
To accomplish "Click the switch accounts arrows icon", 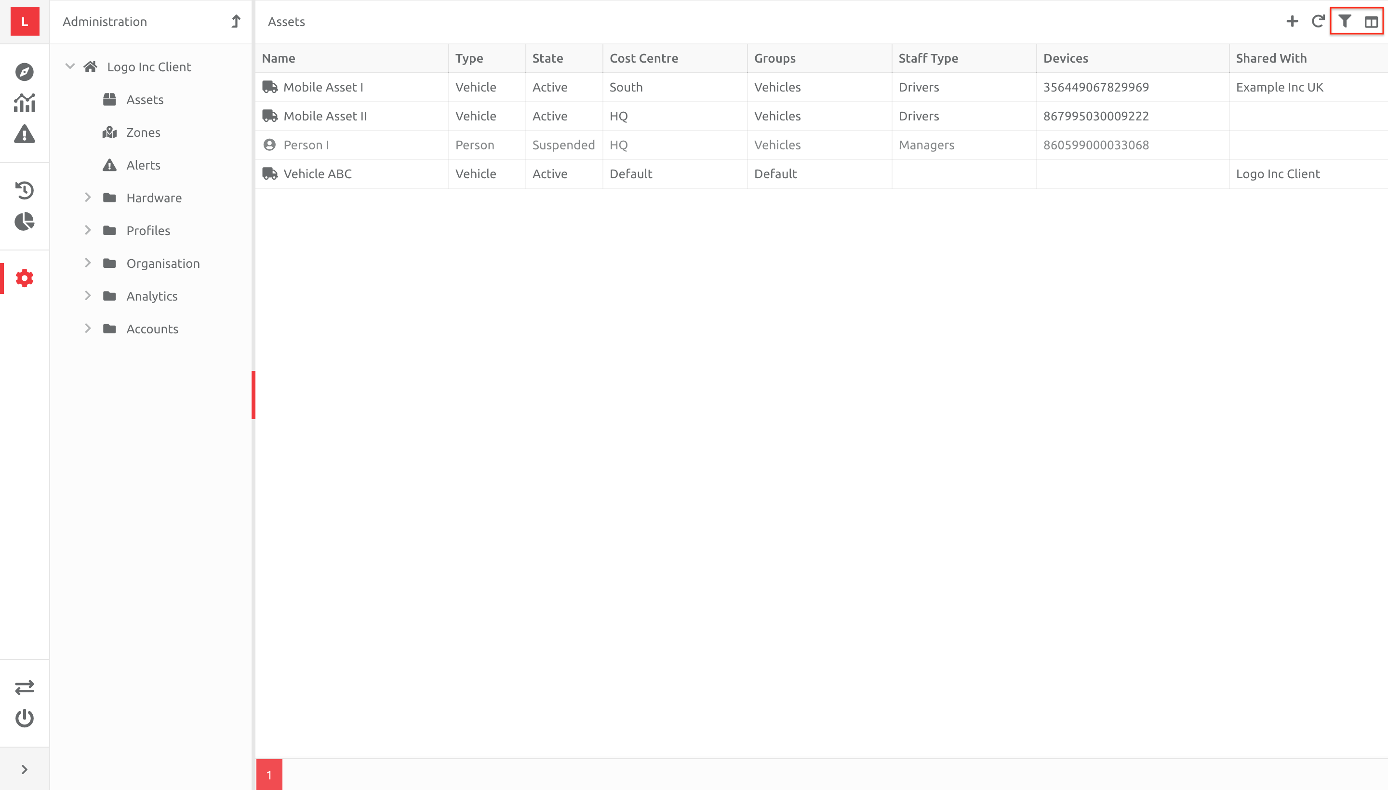I will click(x=25, y=687).
